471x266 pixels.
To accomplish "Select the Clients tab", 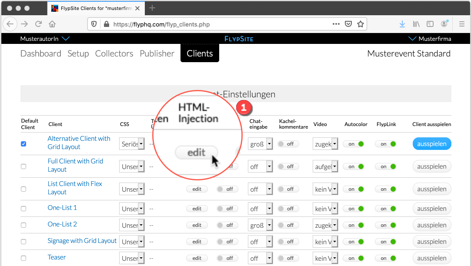I will [200, 53].
